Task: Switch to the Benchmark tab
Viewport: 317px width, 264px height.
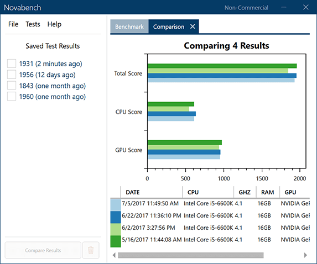Action: [129, 27]
